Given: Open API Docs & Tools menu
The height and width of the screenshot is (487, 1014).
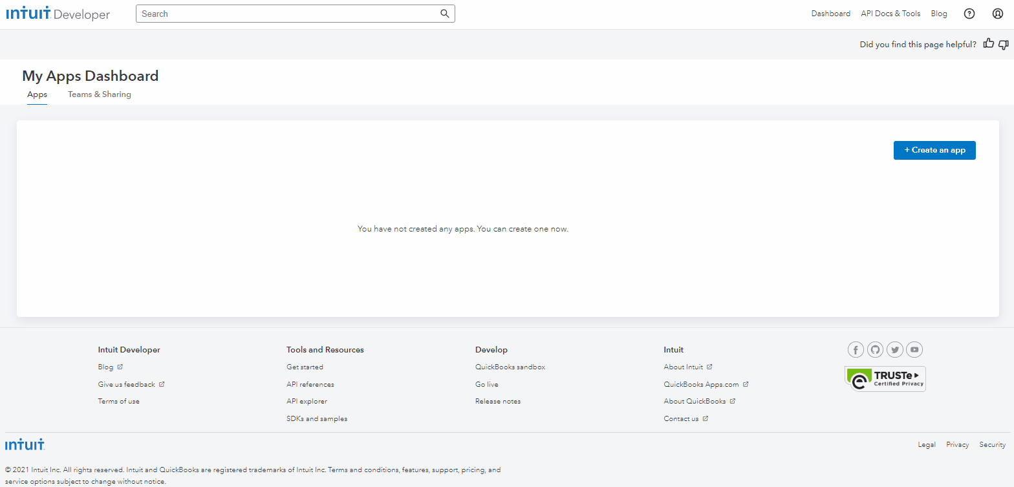Looking at the screenshot, I should 890,14.
